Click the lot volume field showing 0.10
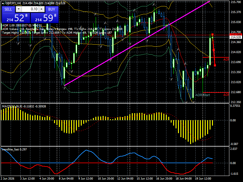Screen dimensions: 243x182 (30, 9)
